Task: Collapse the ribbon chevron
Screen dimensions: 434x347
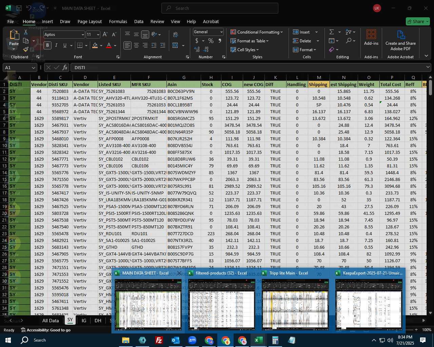Action: coord(426,56)
